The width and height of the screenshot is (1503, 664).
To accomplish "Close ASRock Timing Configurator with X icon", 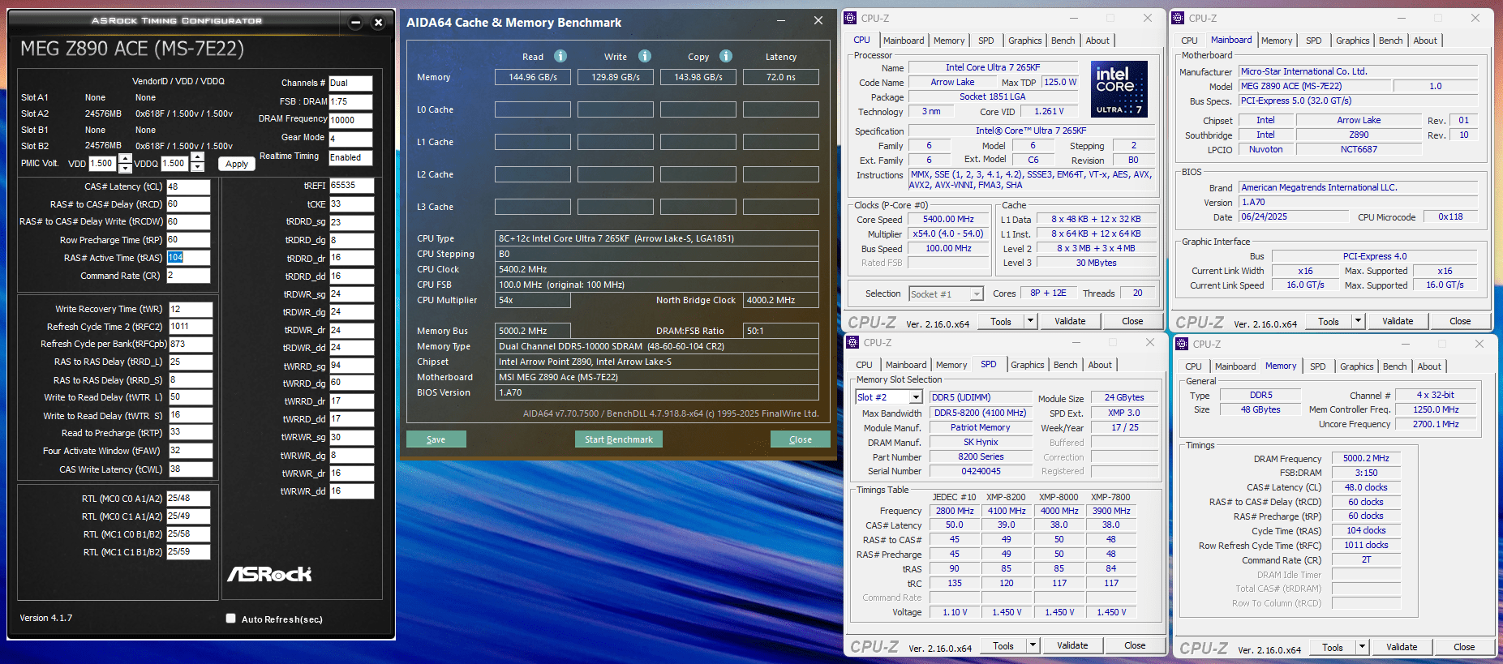I will click(x=378, y=23).
